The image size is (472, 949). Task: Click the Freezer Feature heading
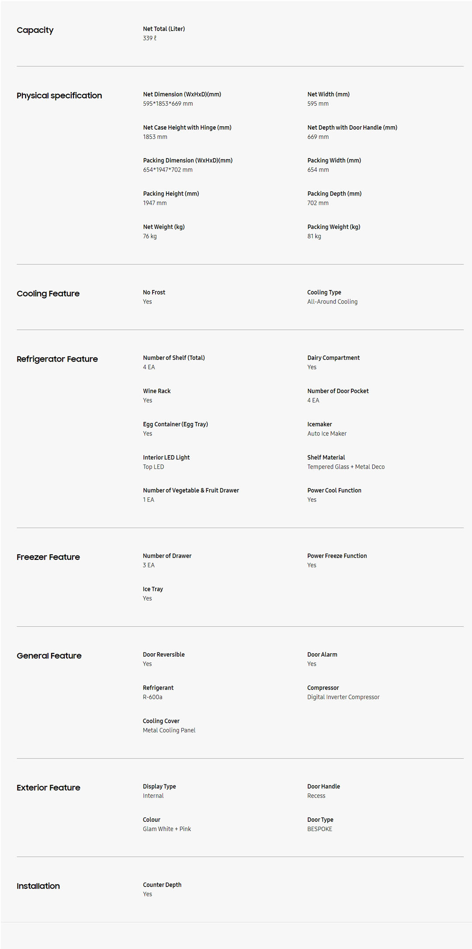(x=48, y=557)
